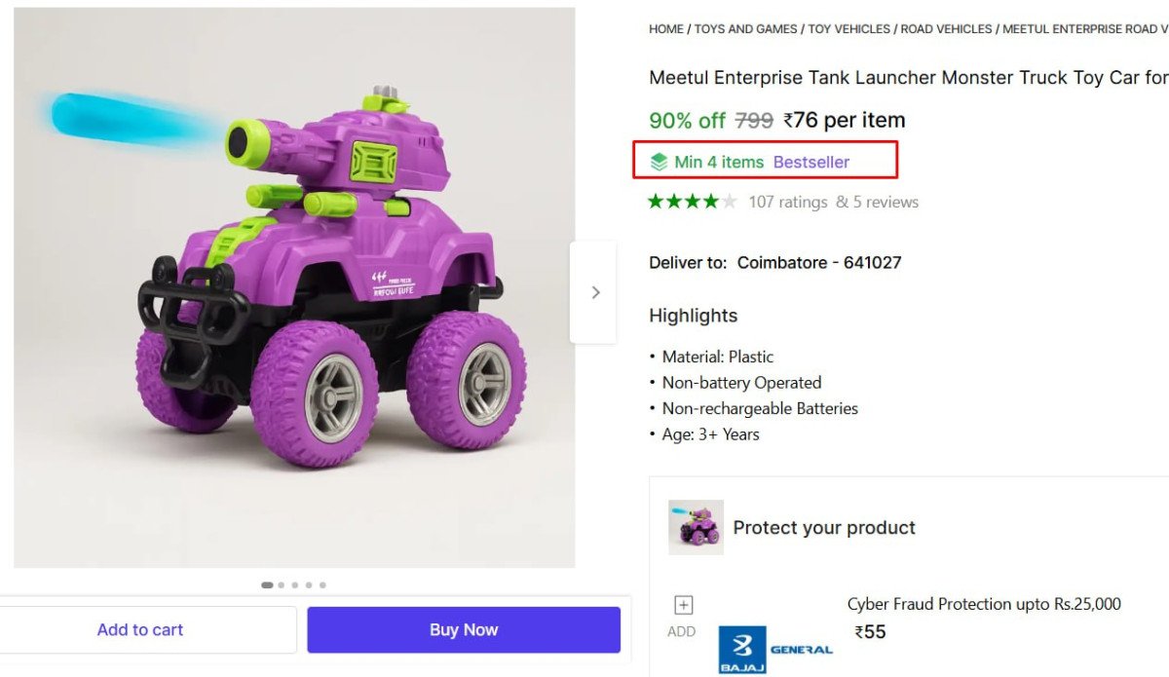Select the first carousel dot under the image
The height and width of the screenshot is (677, 1169).
(x=266, y=584)
